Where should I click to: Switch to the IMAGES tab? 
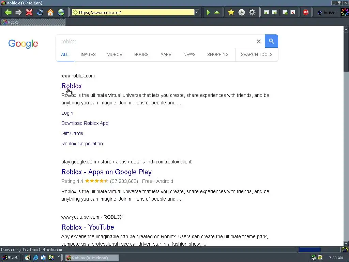[x=88, y=54]
